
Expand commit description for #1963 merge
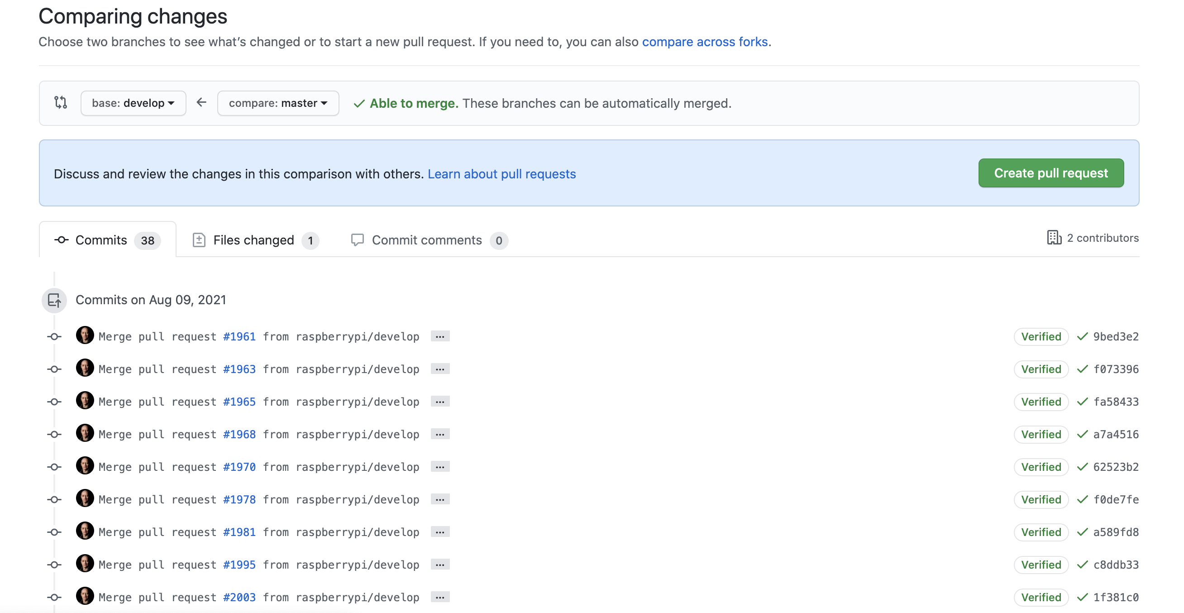click(440, 369)
